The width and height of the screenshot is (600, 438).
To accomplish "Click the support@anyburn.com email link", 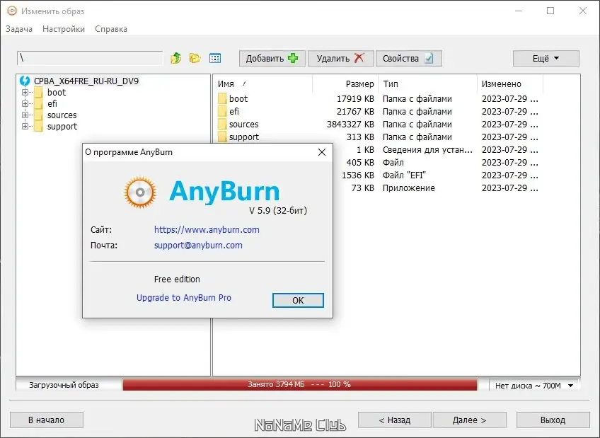I will [198, 246].
